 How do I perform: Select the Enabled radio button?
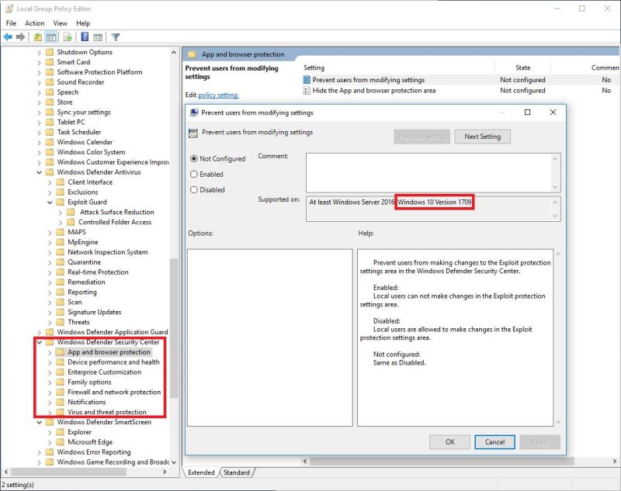click(194, 174)
